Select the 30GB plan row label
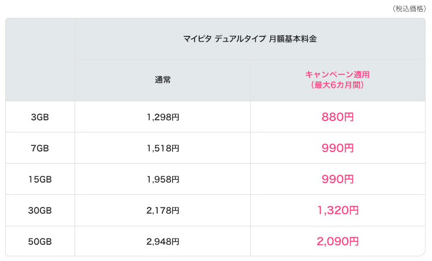The height and width of the screenshot is (261, 432). [x=40, y=210]
